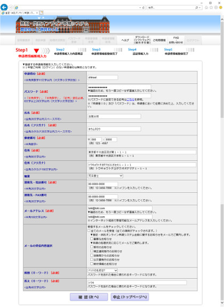Image resolution: width=224 pixels, height=307 pixels.
Task: Expand the address bar history dropdown arrow
Action: click(140, 7)
